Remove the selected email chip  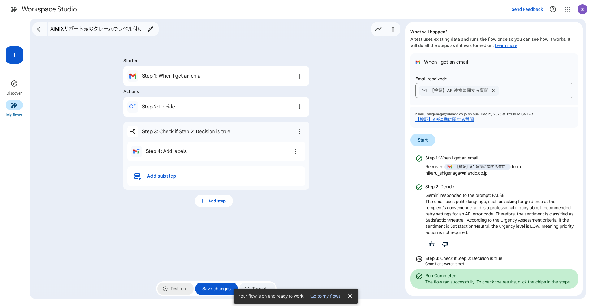(x=494, y=91)
